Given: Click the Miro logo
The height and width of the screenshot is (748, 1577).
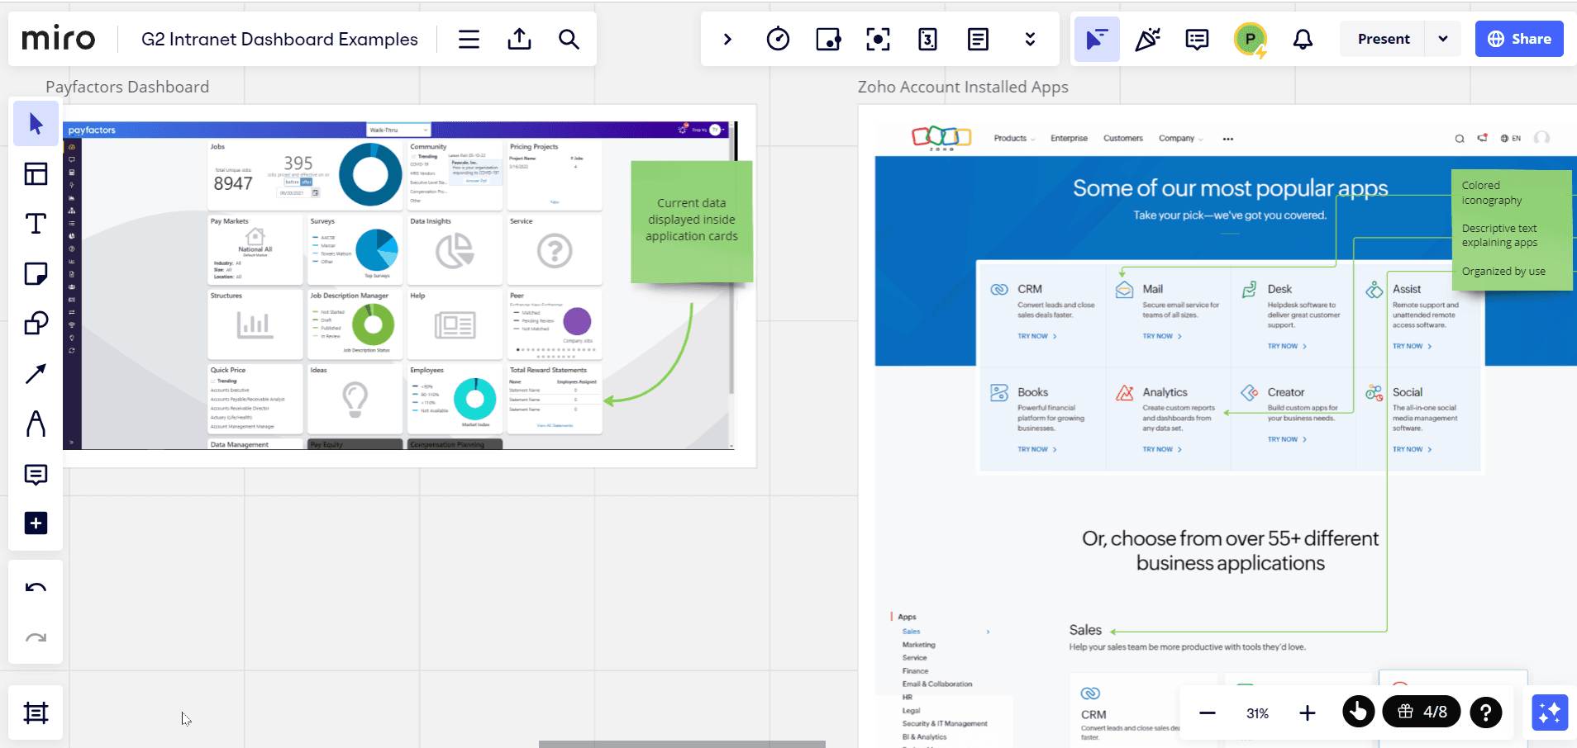Looking at the screenshot, I should point(59,39).
